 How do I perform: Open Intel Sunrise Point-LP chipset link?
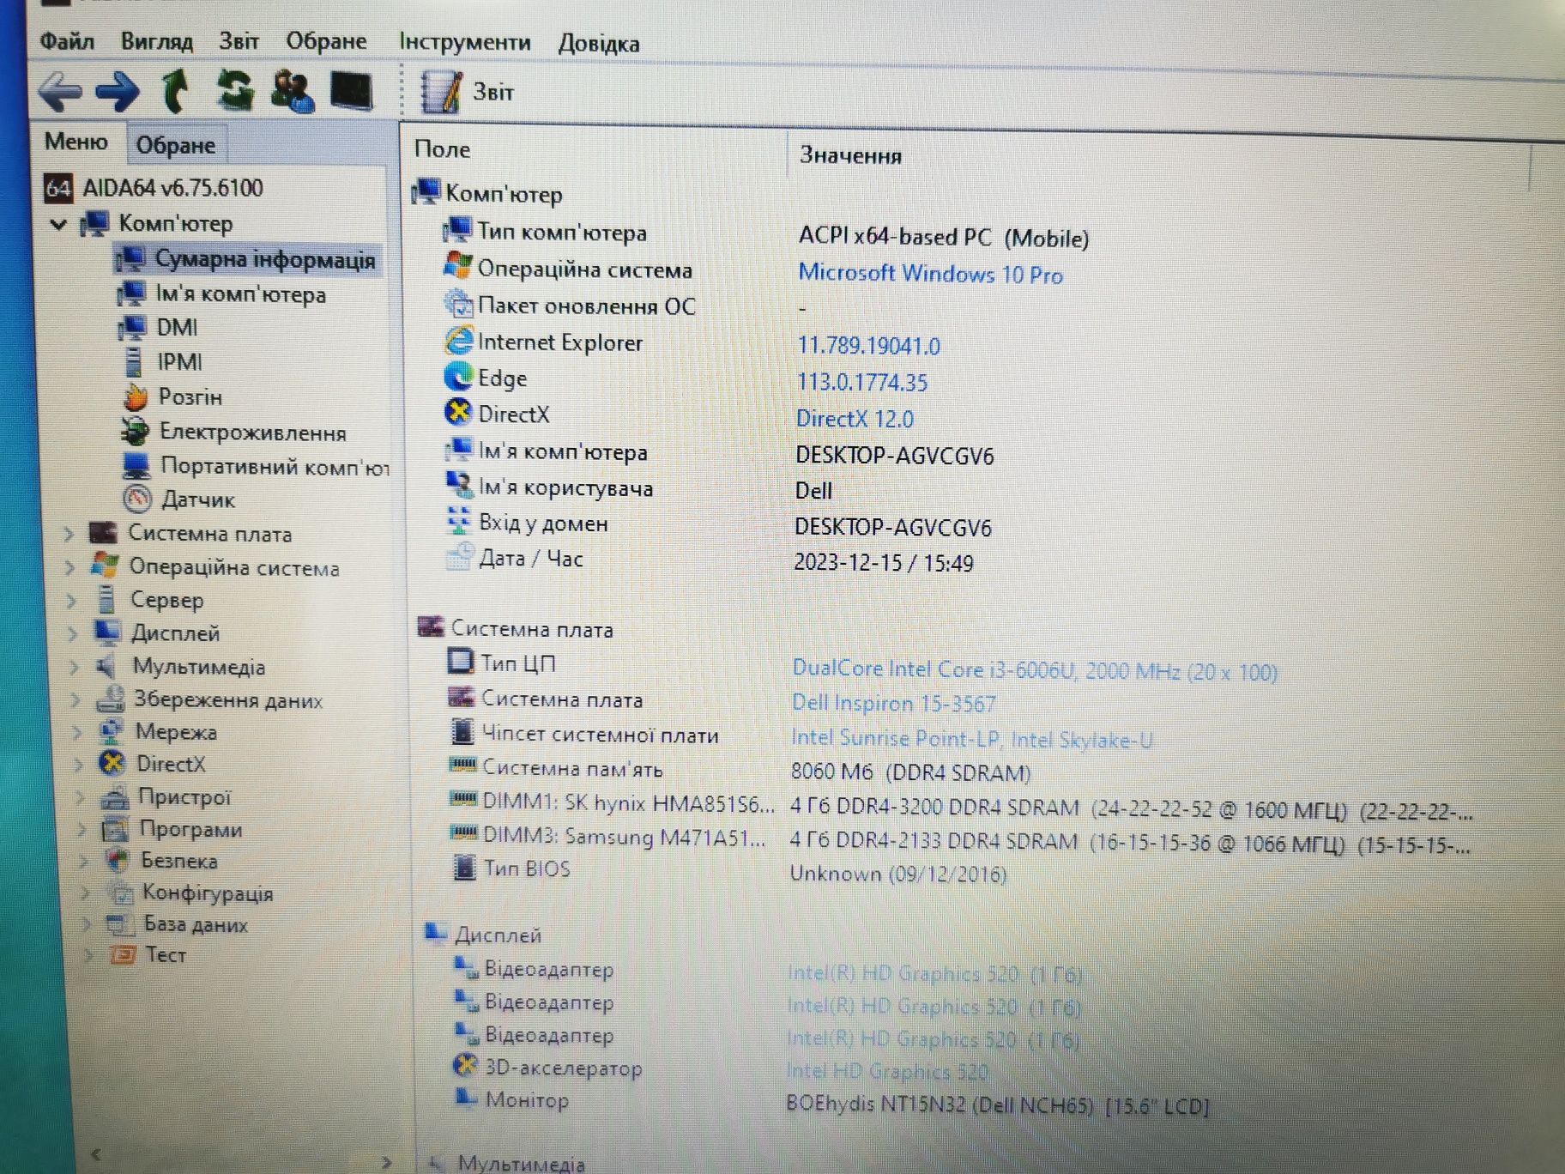[971, 739]
